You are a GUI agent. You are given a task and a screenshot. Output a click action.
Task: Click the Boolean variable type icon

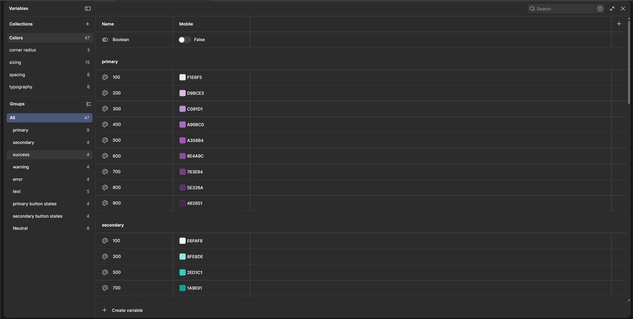(105, 40)
